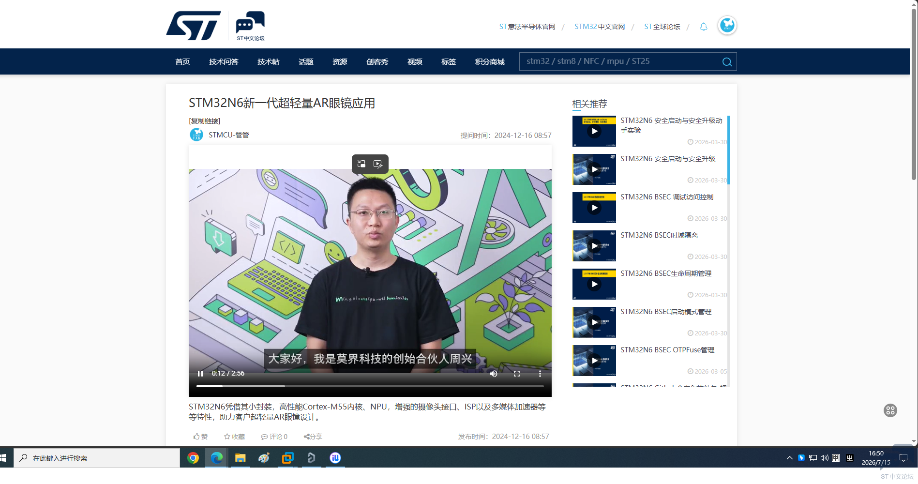The height and width of the screenshot is (484, 918).
Task: Play the BSEC生命周期管理 thumbnail
Action: pyautogui.click(x=594, y=284)
